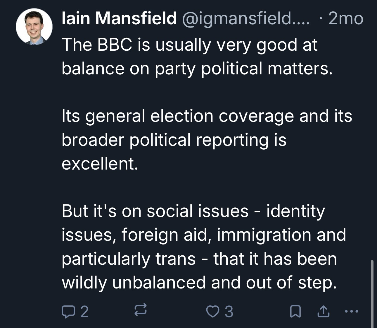
Task: Bookmark Iain Mansfield's post
Action: point(295,311)
